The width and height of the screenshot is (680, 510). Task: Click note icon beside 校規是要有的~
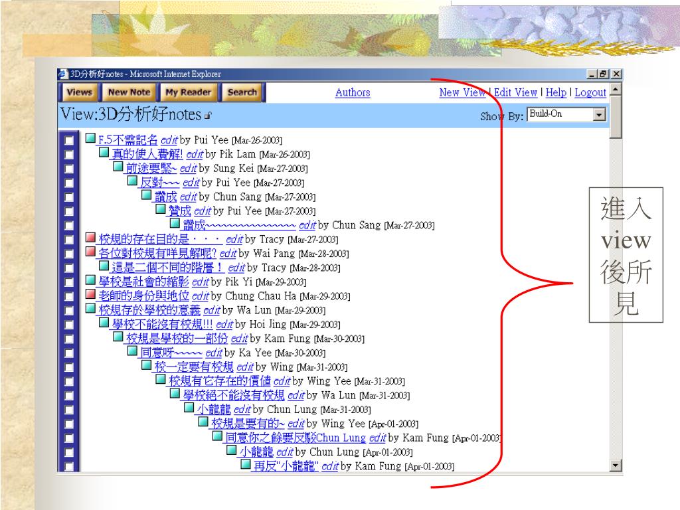[x=203, y=422]
